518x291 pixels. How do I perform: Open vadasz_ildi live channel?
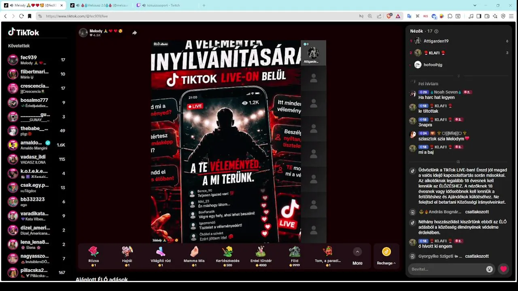(x=37, y=159)
